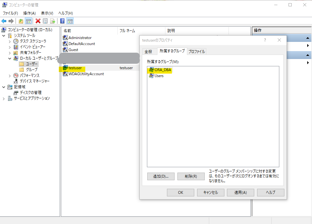Viewport: 312px width, 224px height.
Task: Switch to the 全般 tab
Action: pos(148,51)
